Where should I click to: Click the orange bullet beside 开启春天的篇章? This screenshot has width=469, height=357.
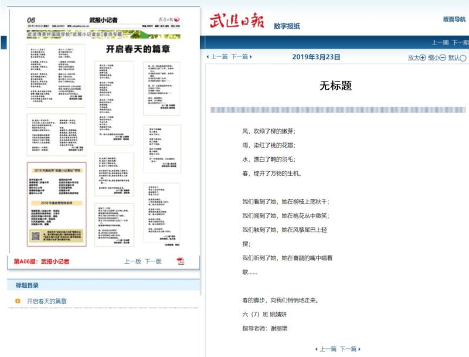click(x=18, y=301)
